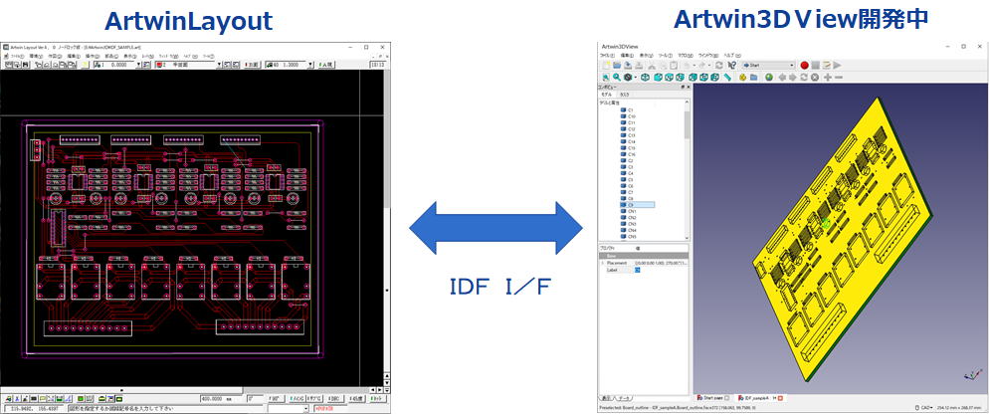The width and height of the screenshot is (989, 414).
Task: Click the refresh icon beside the What's This help icon
Action: click(x=719, y=65)
